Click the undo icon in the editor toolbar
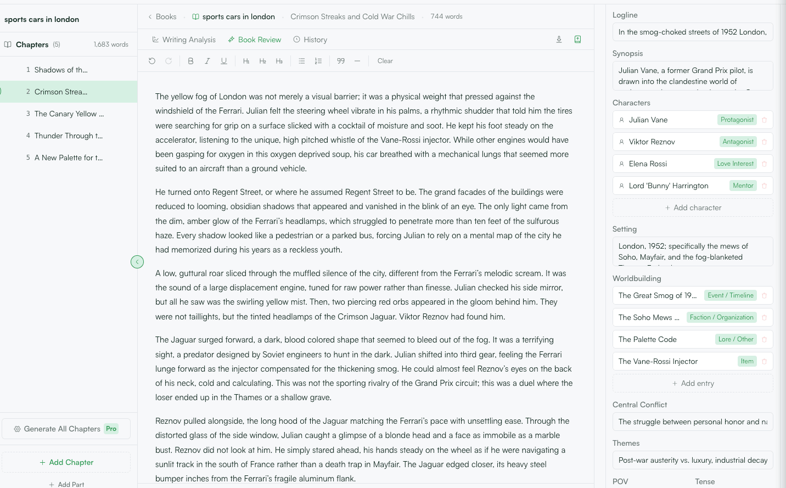 [x=152, y=61]
